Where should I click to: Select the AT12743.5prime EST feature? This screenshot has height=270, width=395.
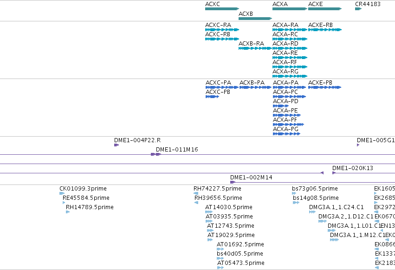[210, 230]
